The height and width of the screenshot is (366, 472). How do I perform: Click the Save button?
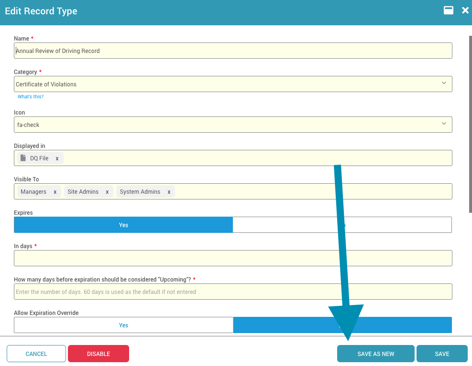point(441,354)
